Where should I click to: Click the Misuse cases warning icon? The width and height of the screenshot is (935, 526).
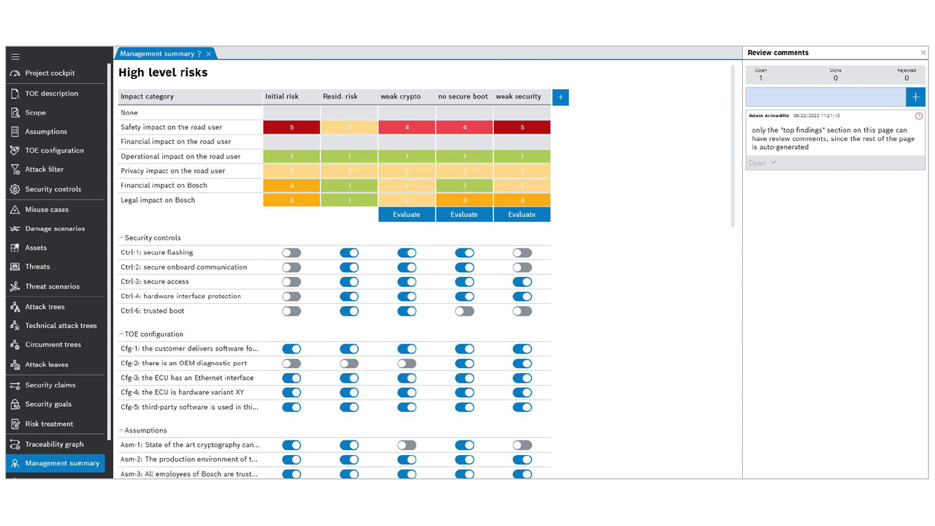[x=15, y=210]
